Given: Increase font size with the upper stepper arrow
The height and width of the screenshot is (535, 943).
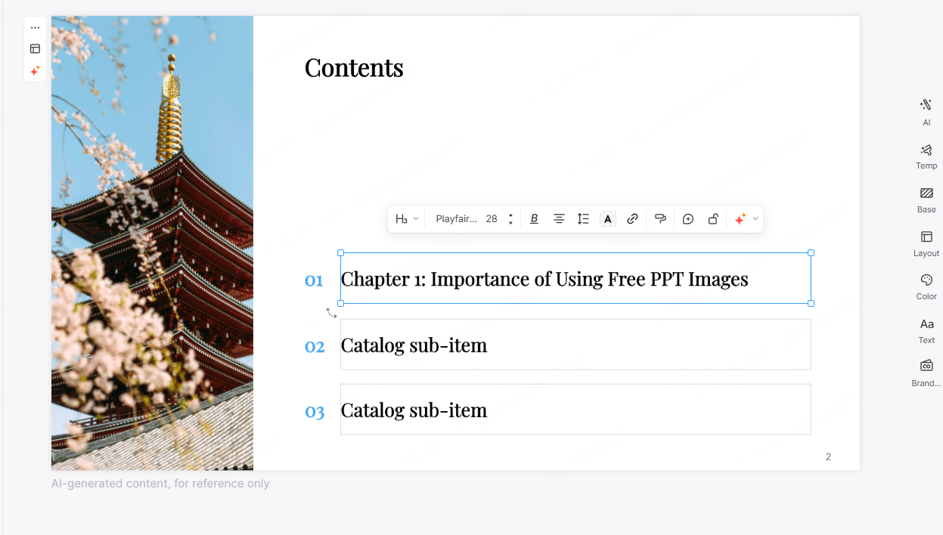Looking at the screenshot, I should click(510, 215).
